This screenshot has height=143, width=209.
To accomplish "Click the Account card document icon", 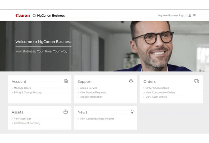I will click(x=66, y=81).
